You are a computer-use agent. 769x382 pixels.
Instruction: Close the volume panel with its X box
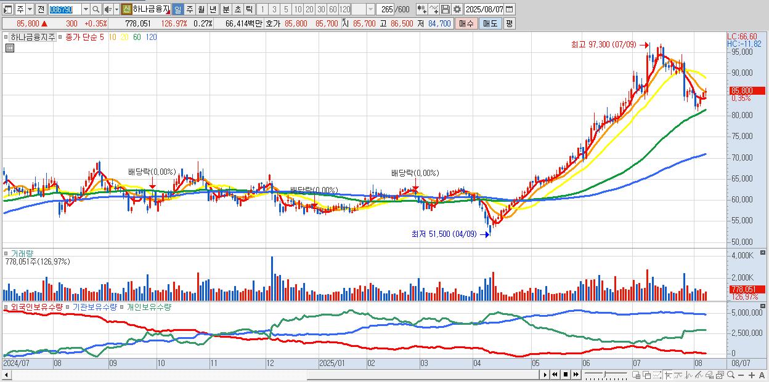click(762, 253)
